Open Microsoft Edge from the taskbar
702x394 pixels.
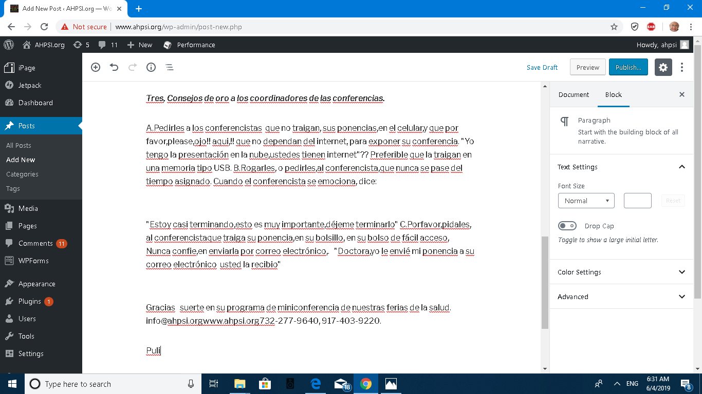pos(316,384)
